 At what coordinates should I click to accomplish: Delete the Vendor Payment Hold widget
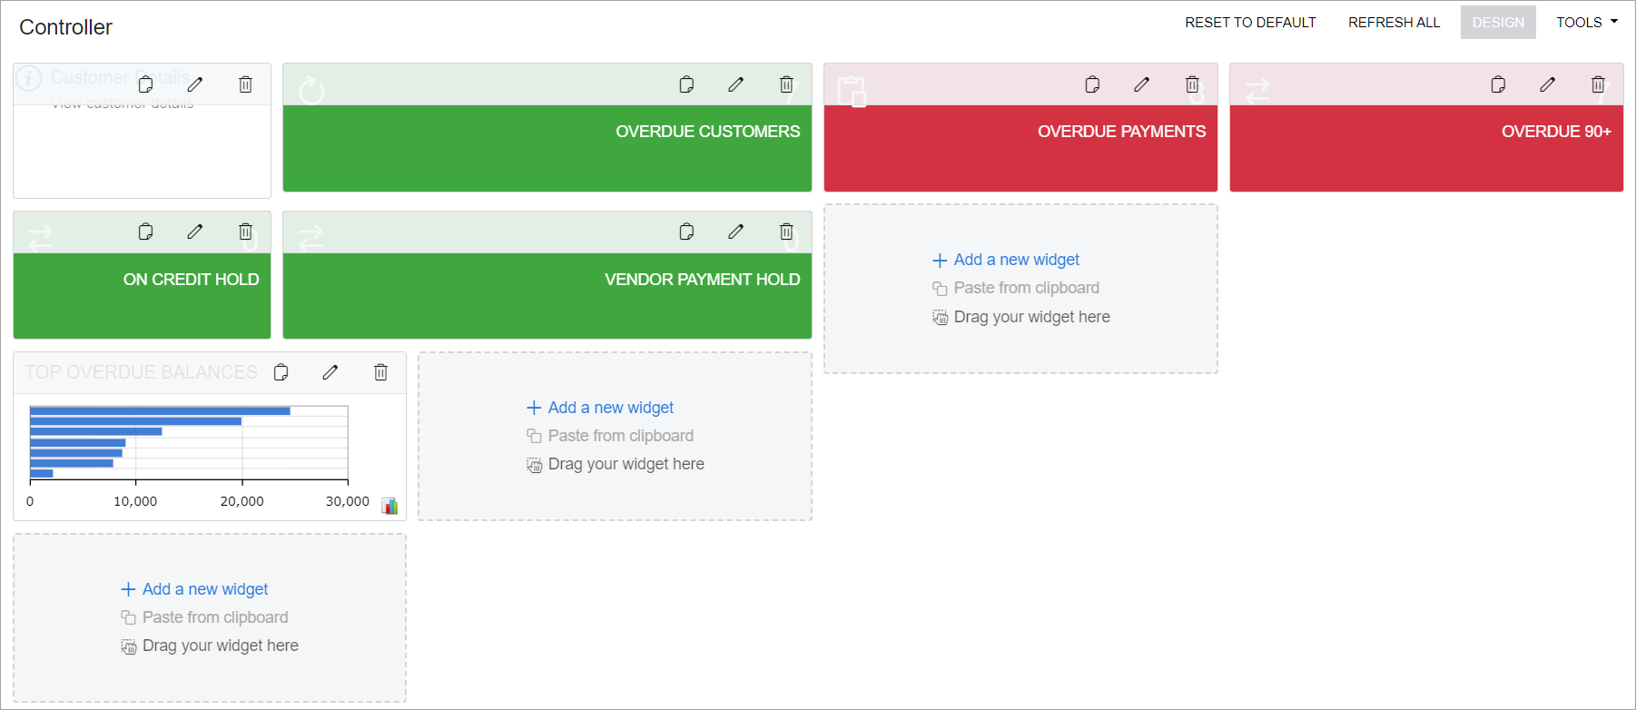point(786,232)
